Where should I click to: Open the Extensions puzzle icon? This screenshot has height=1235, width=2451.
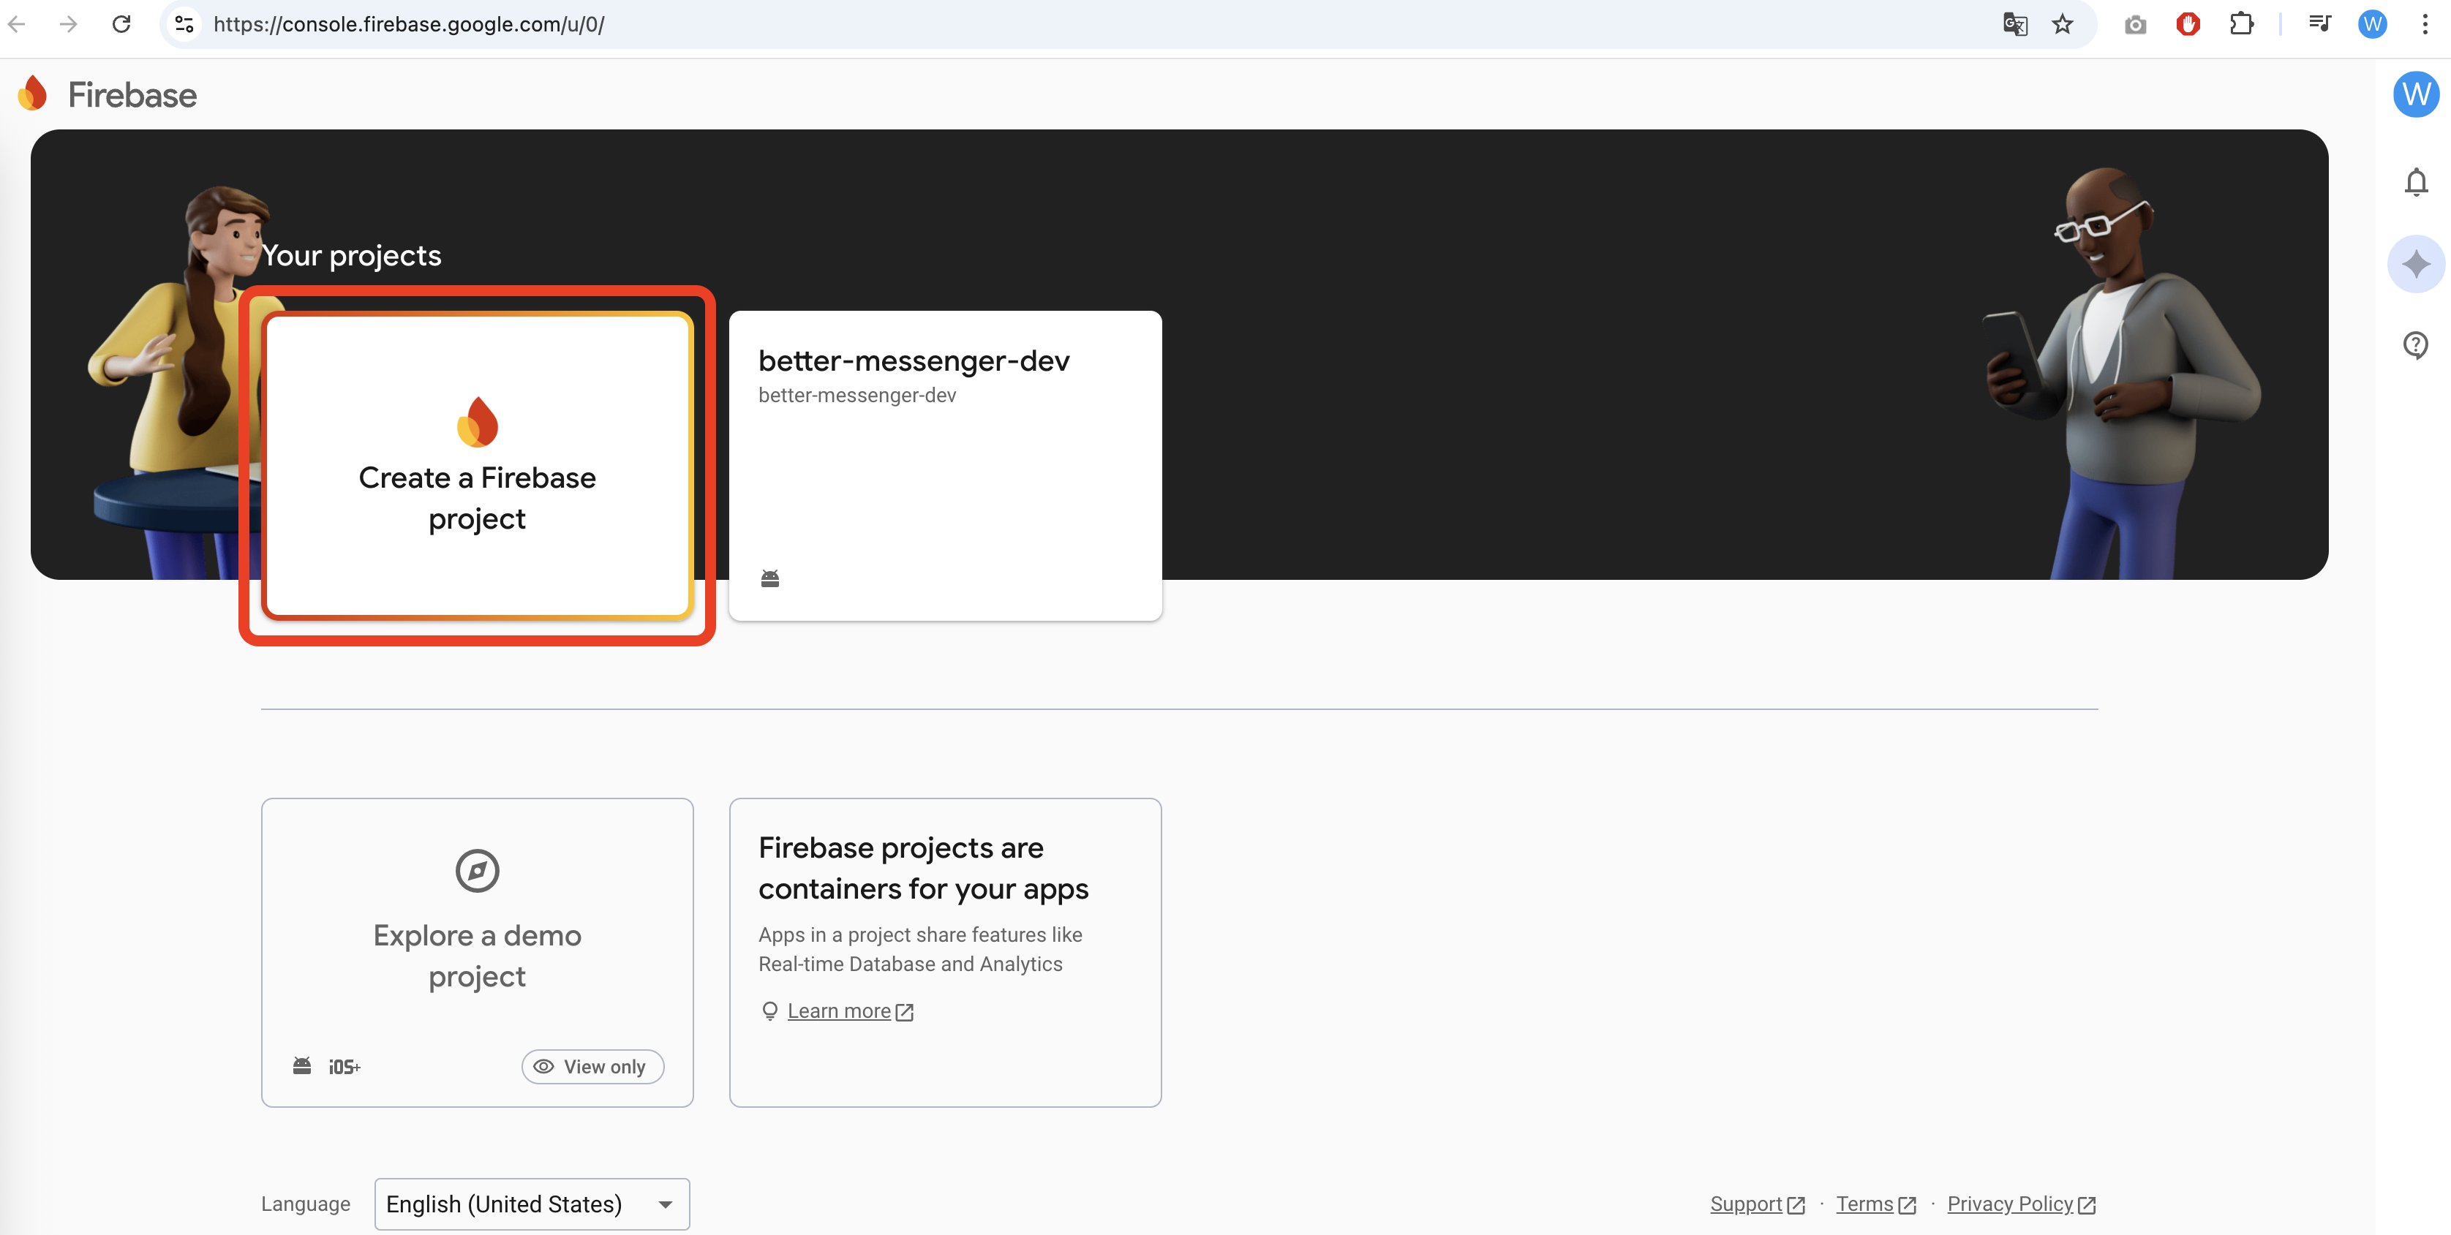pos(2242,24)
